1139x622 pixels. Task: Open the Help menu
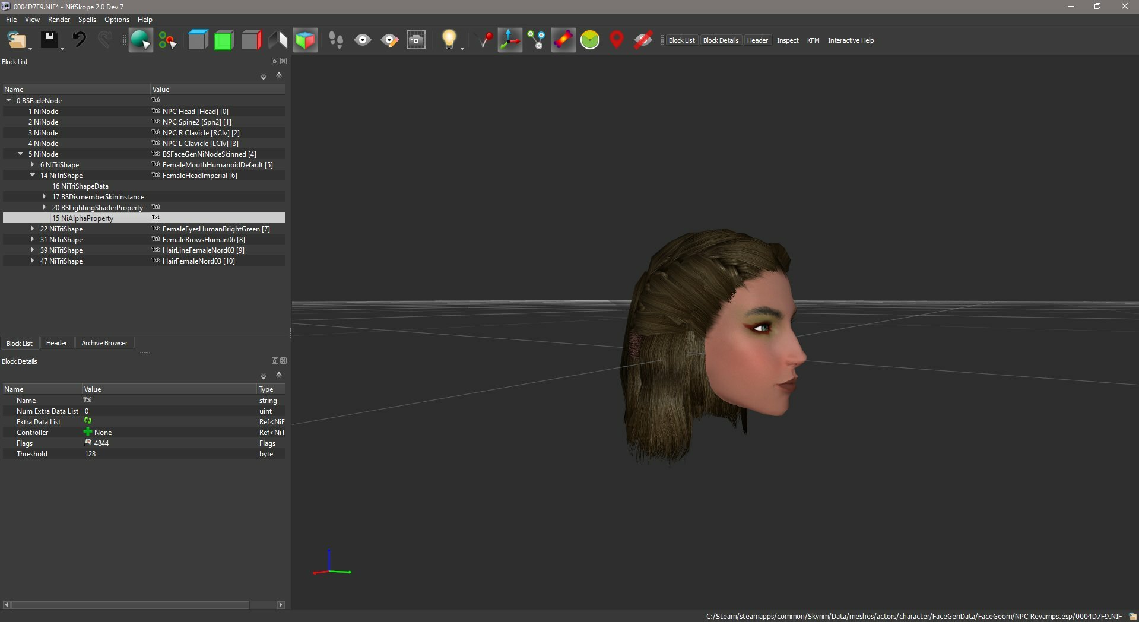(145, 20)
